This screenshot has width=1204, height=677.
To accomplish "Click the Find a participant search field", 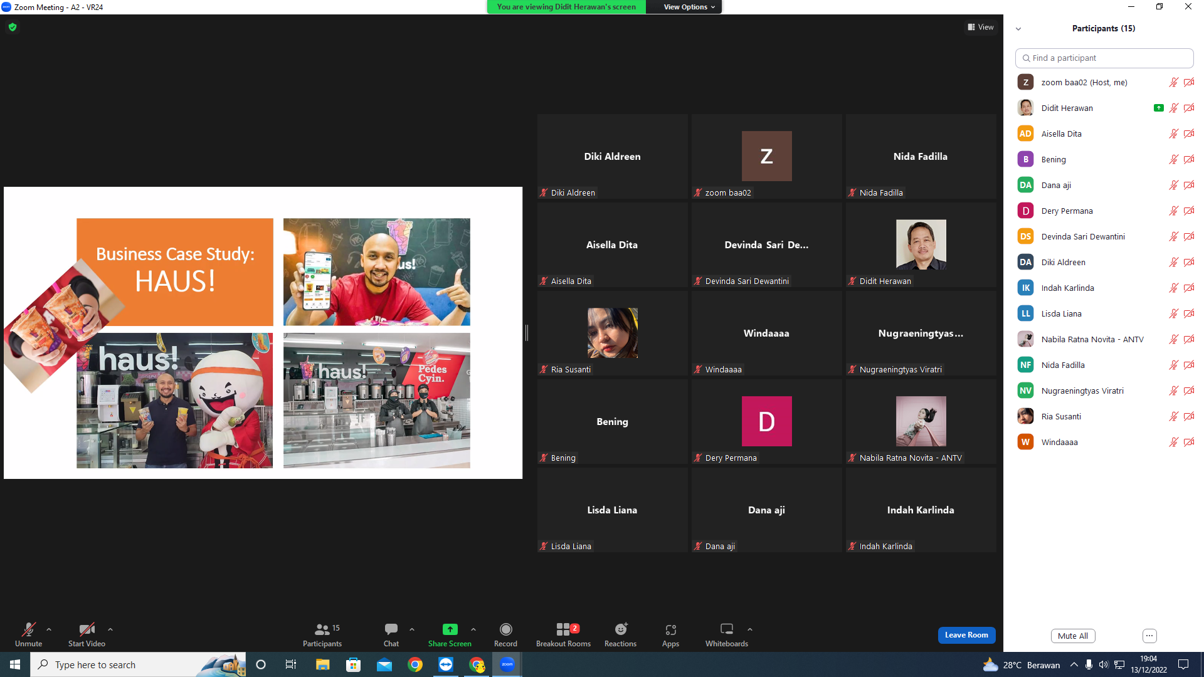I will pos(1104,58).
